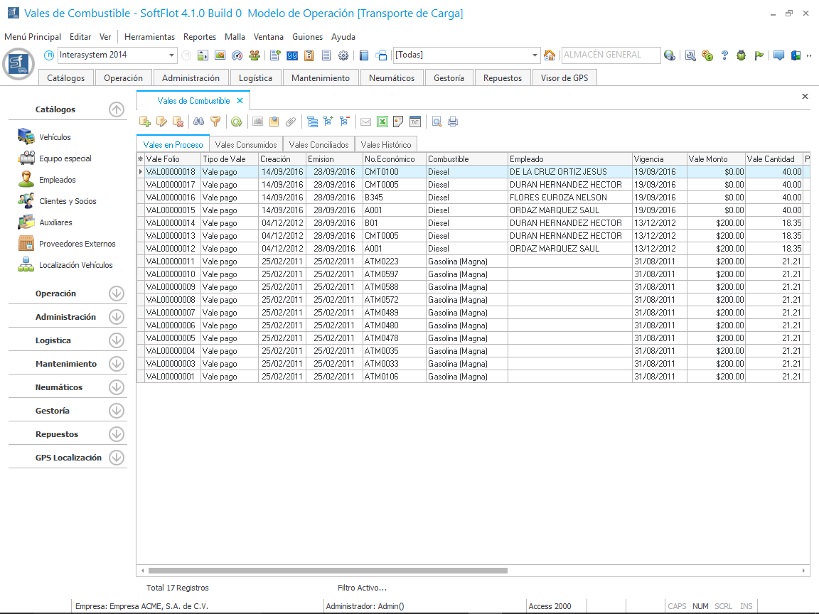Open the Interasystem 2014 dropdown
This screenshot has width=819, height=614.
(172, 55)
